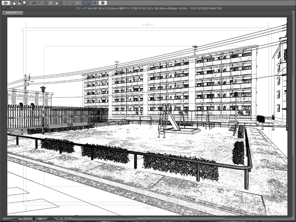Screen dimensions: 296x222
Task: Click the fit to screen status icon
Action: pyautogui.click(x=34, y=219)
